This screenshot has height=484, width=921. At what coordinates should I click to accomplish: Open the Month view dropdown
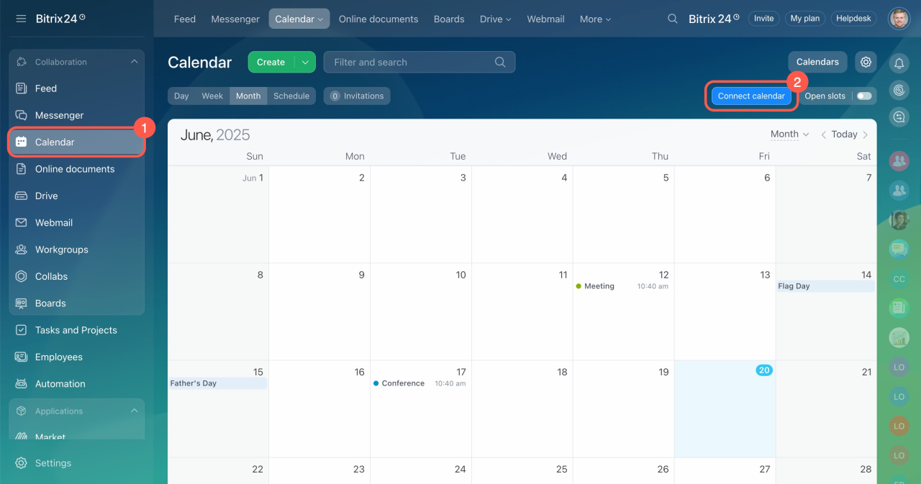[x=789, y=134]
